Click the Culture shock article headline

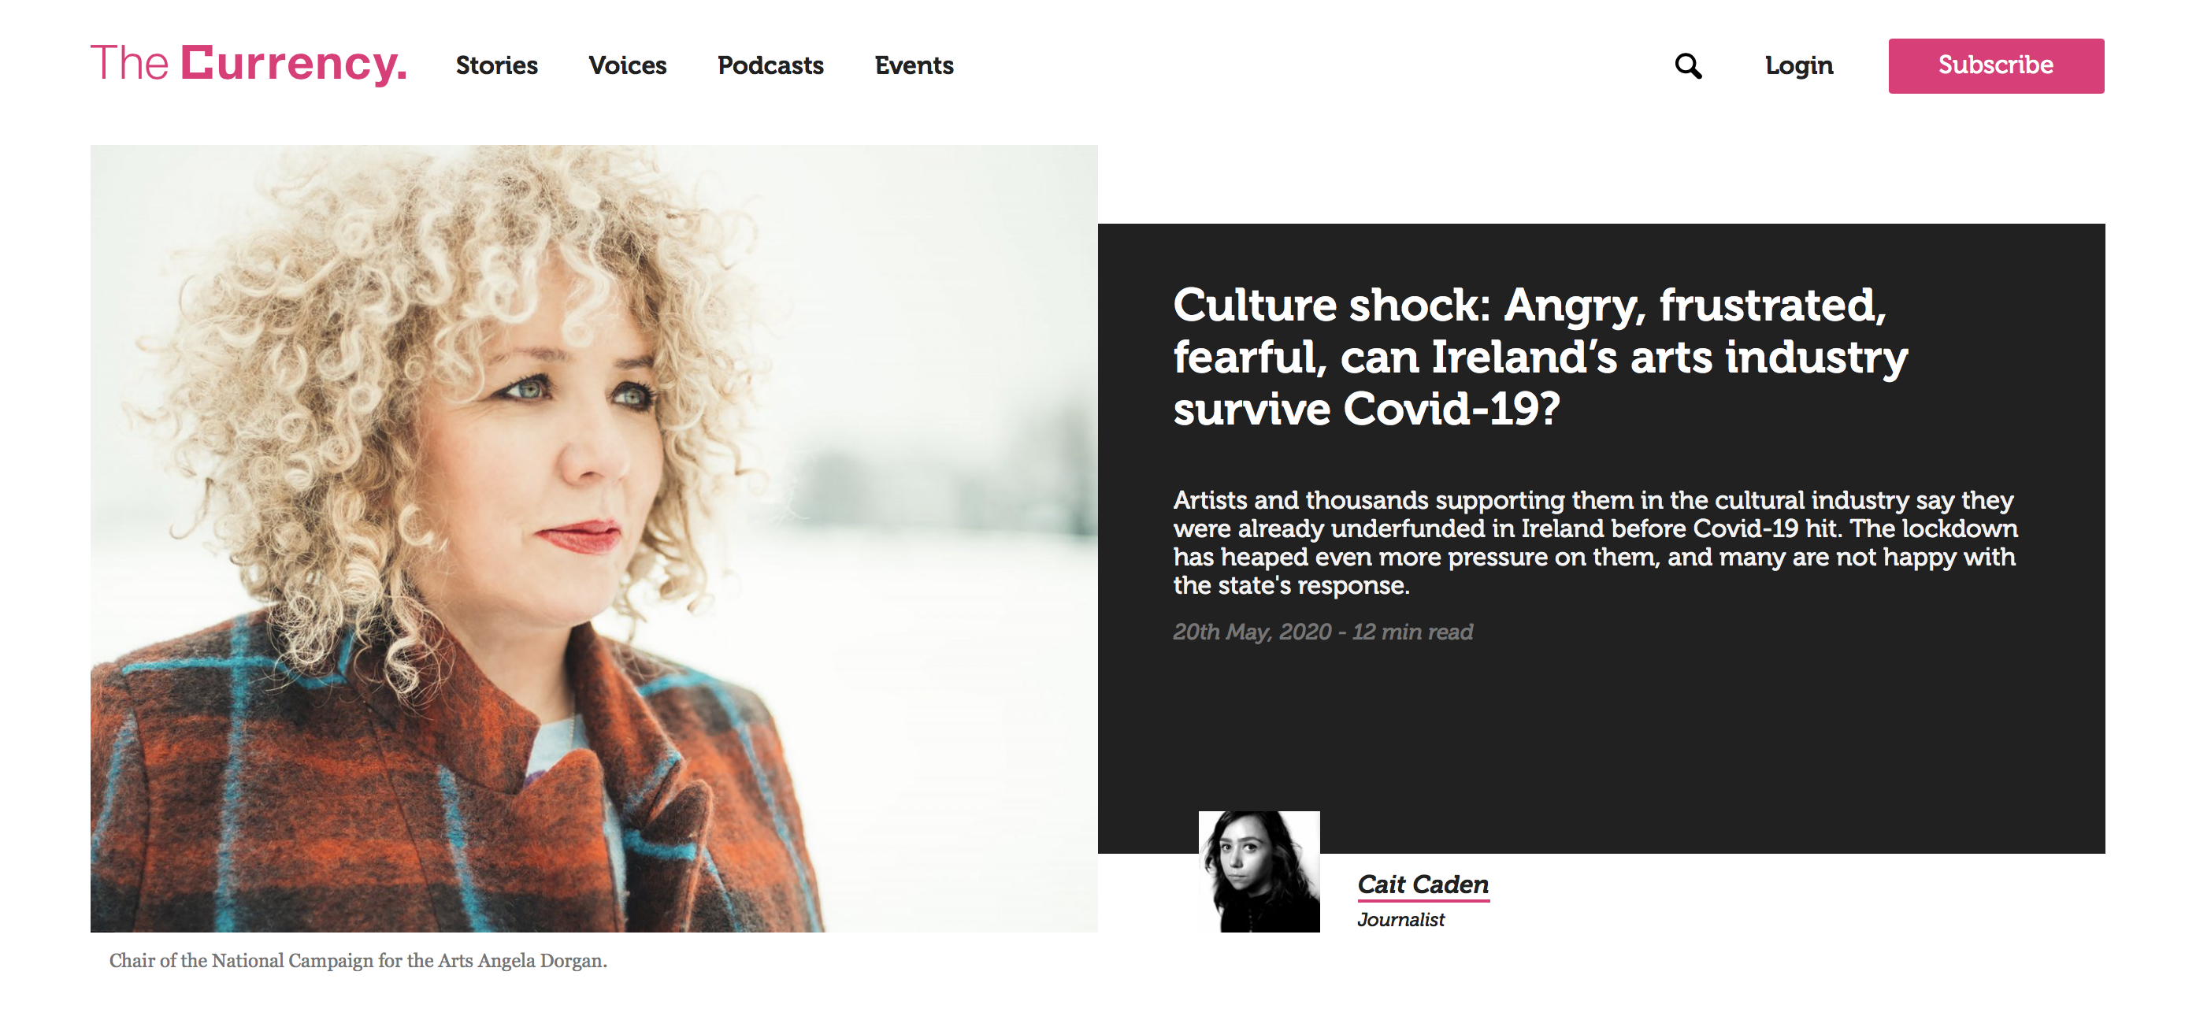point(1540,357)
